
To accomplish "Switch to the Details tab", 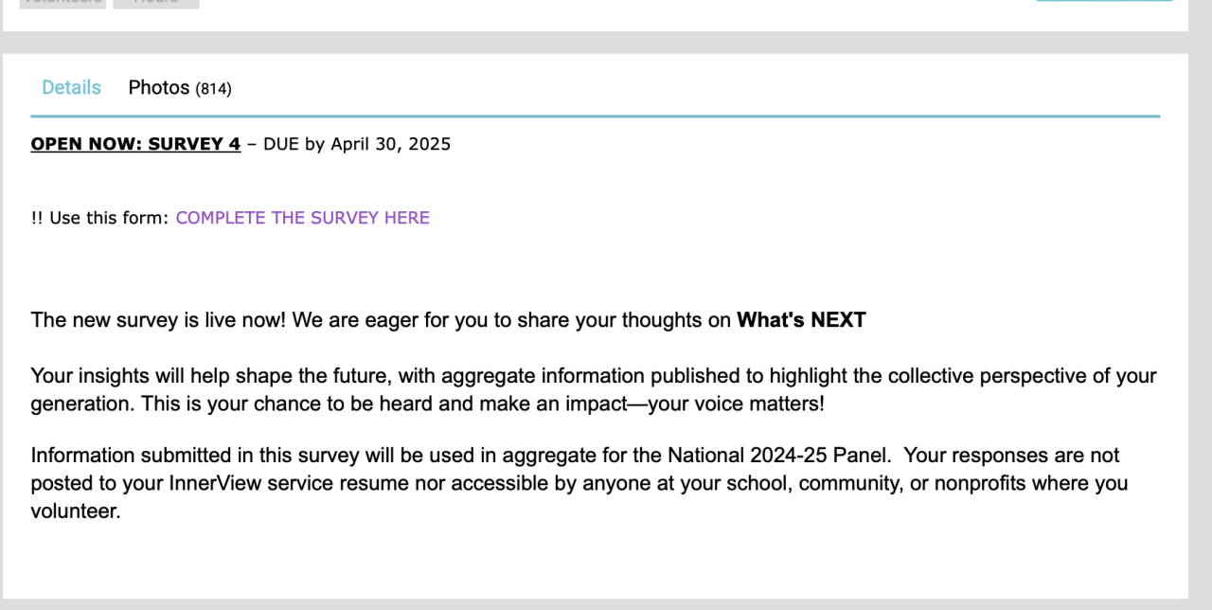I will 71,88.
